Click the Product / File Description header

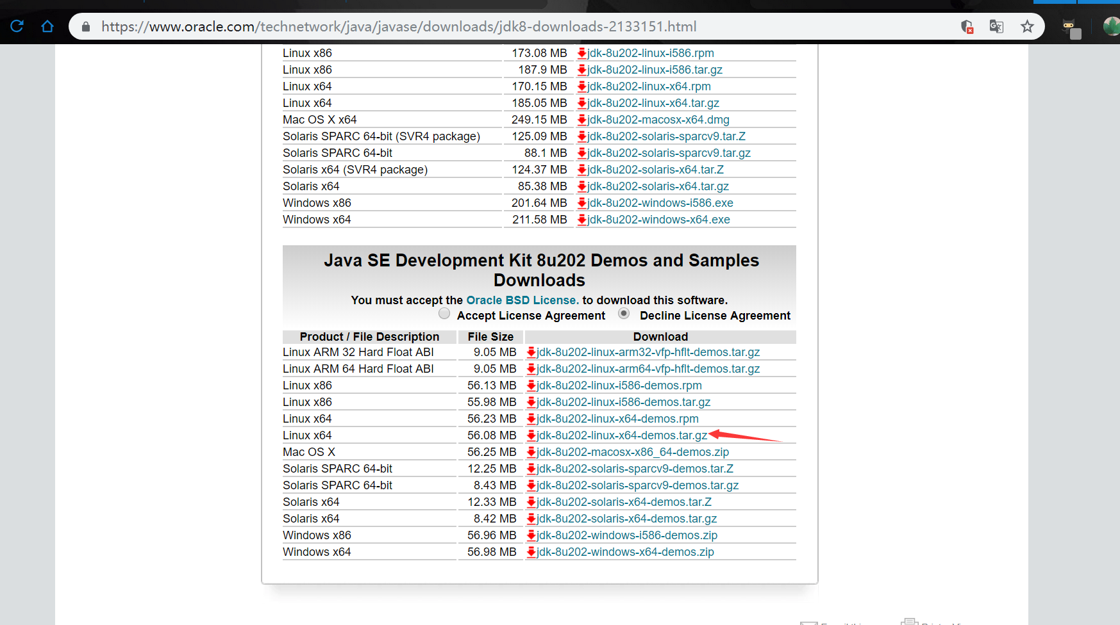click(369, 337)
